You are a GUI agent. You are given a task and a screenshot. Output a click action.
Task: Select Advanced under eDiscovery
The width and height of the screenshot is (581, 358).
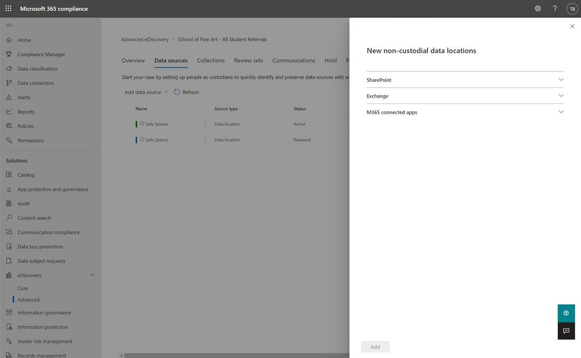28,299
